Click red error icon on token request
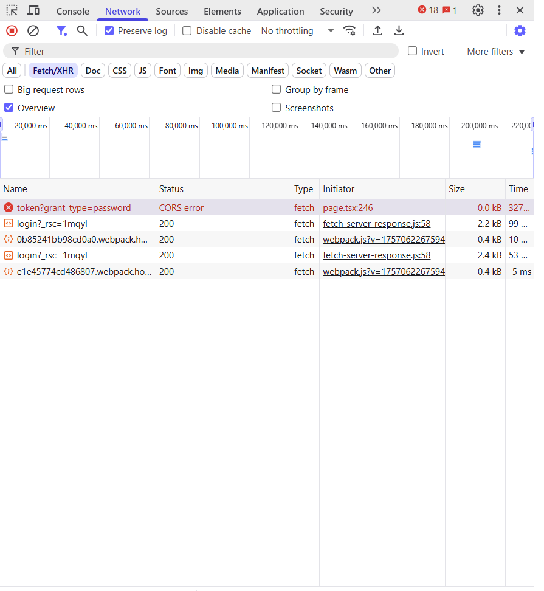The height and width of the screenshot is (591, 544). (x=9, y=207)
